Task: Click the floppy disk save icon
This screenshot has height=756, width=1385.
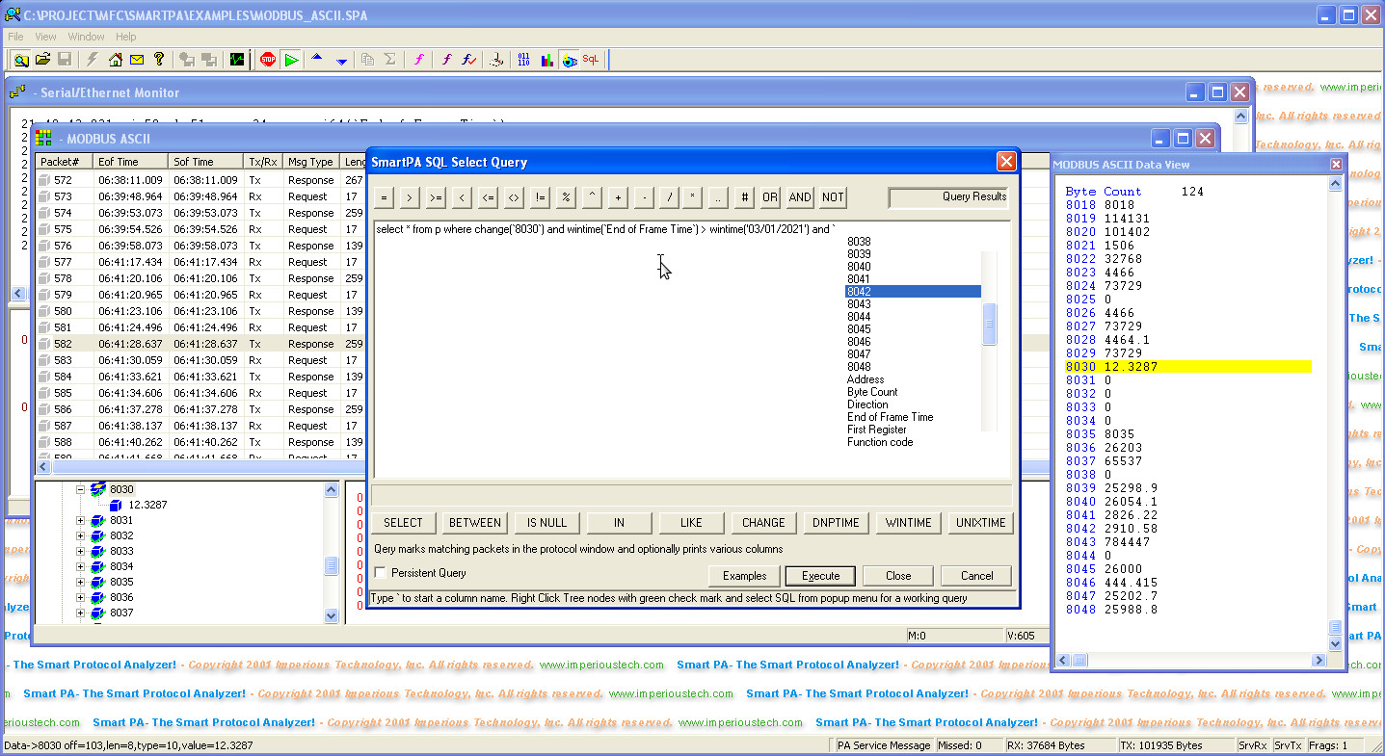Action: [65, 60]
